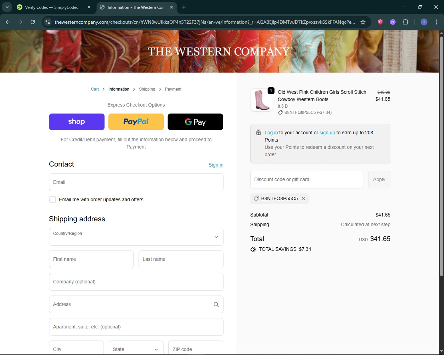The image size is (444, 355).
Task: Click the 'Calculated at next step' shipping text
Action: click(x=366, y=225)
